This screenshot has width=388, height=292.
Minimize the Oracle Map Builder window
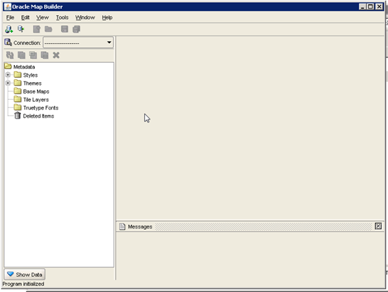pos(363,7)
